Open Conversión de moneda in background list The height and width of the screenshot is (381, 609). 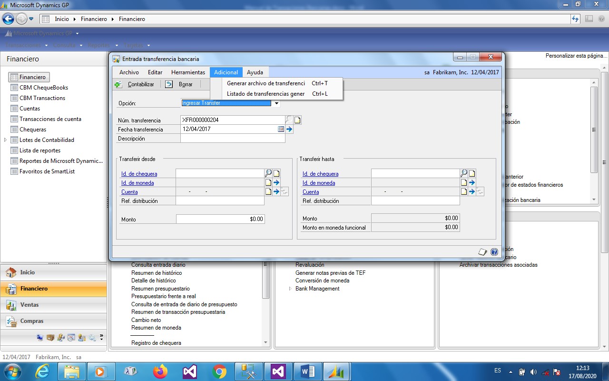click(322, 281)
